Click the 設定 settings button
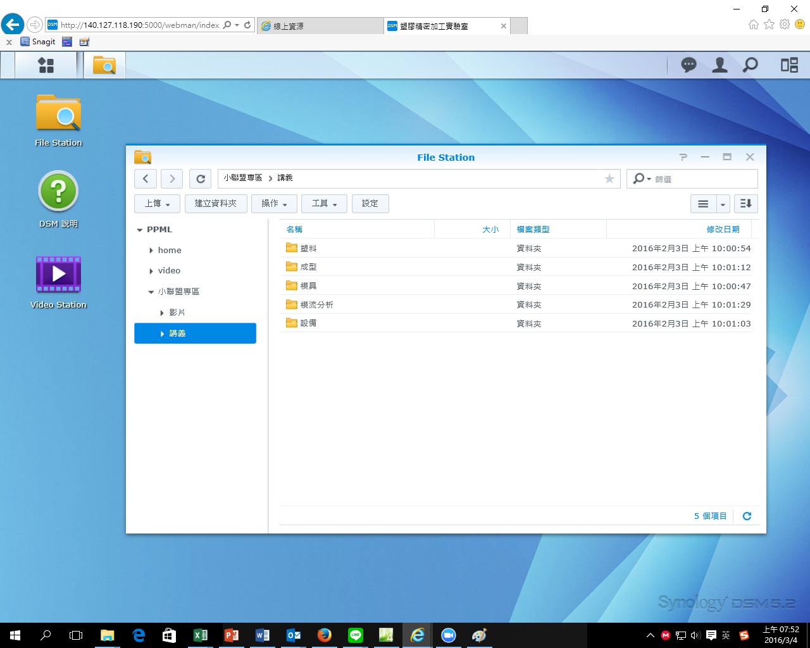810x648 pixels. 370,204
